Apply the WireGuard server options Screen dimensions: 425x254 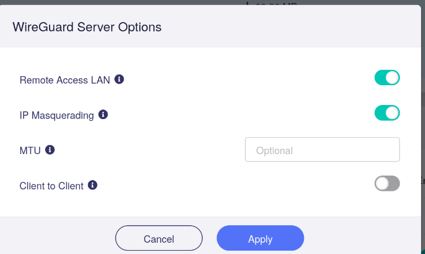[260, 238]
